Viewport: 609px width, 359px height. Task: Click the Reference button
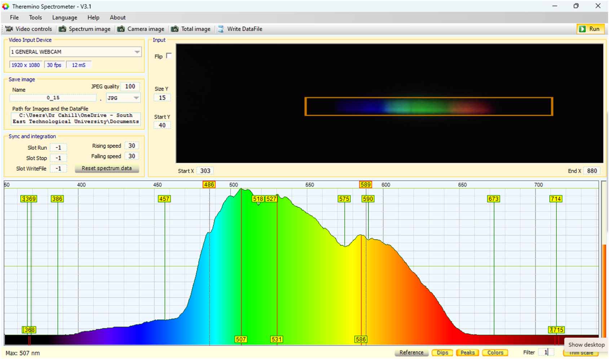coord(411,353)
